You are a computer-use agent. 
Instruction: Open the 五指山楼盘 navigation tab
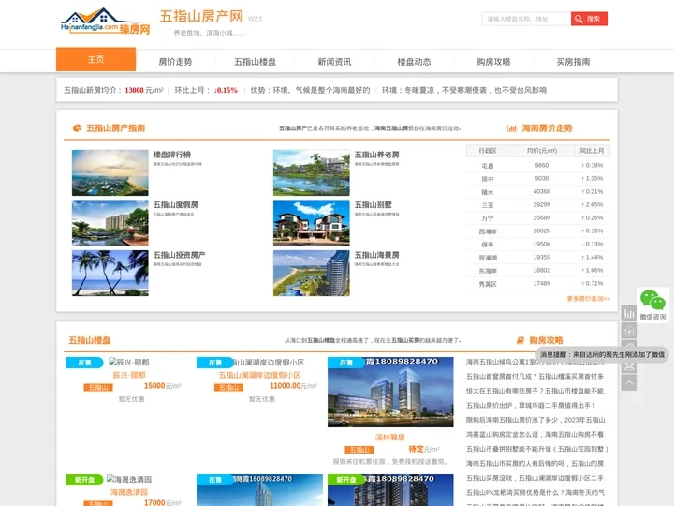pyautogui.click(x=255, y=62)
